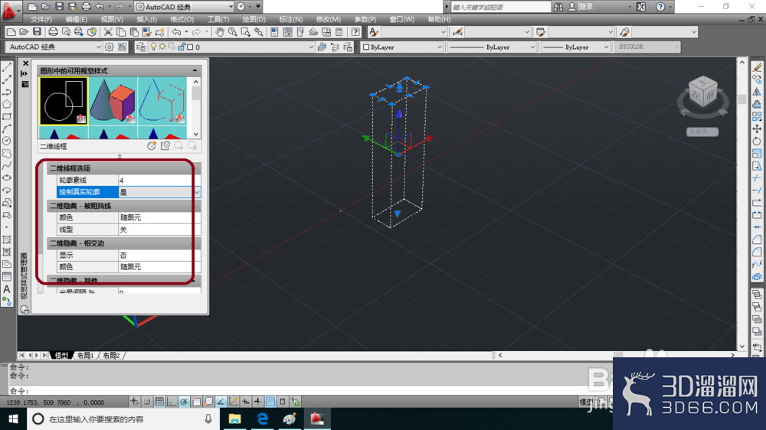Click the 3D wireframe visual style thumbnail
The width and height of the screenshot is (766, 430).
162,102
